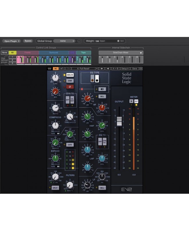Click the Save button
The height and width of the screenshot is (231, 189).
[x=135, y=69]
